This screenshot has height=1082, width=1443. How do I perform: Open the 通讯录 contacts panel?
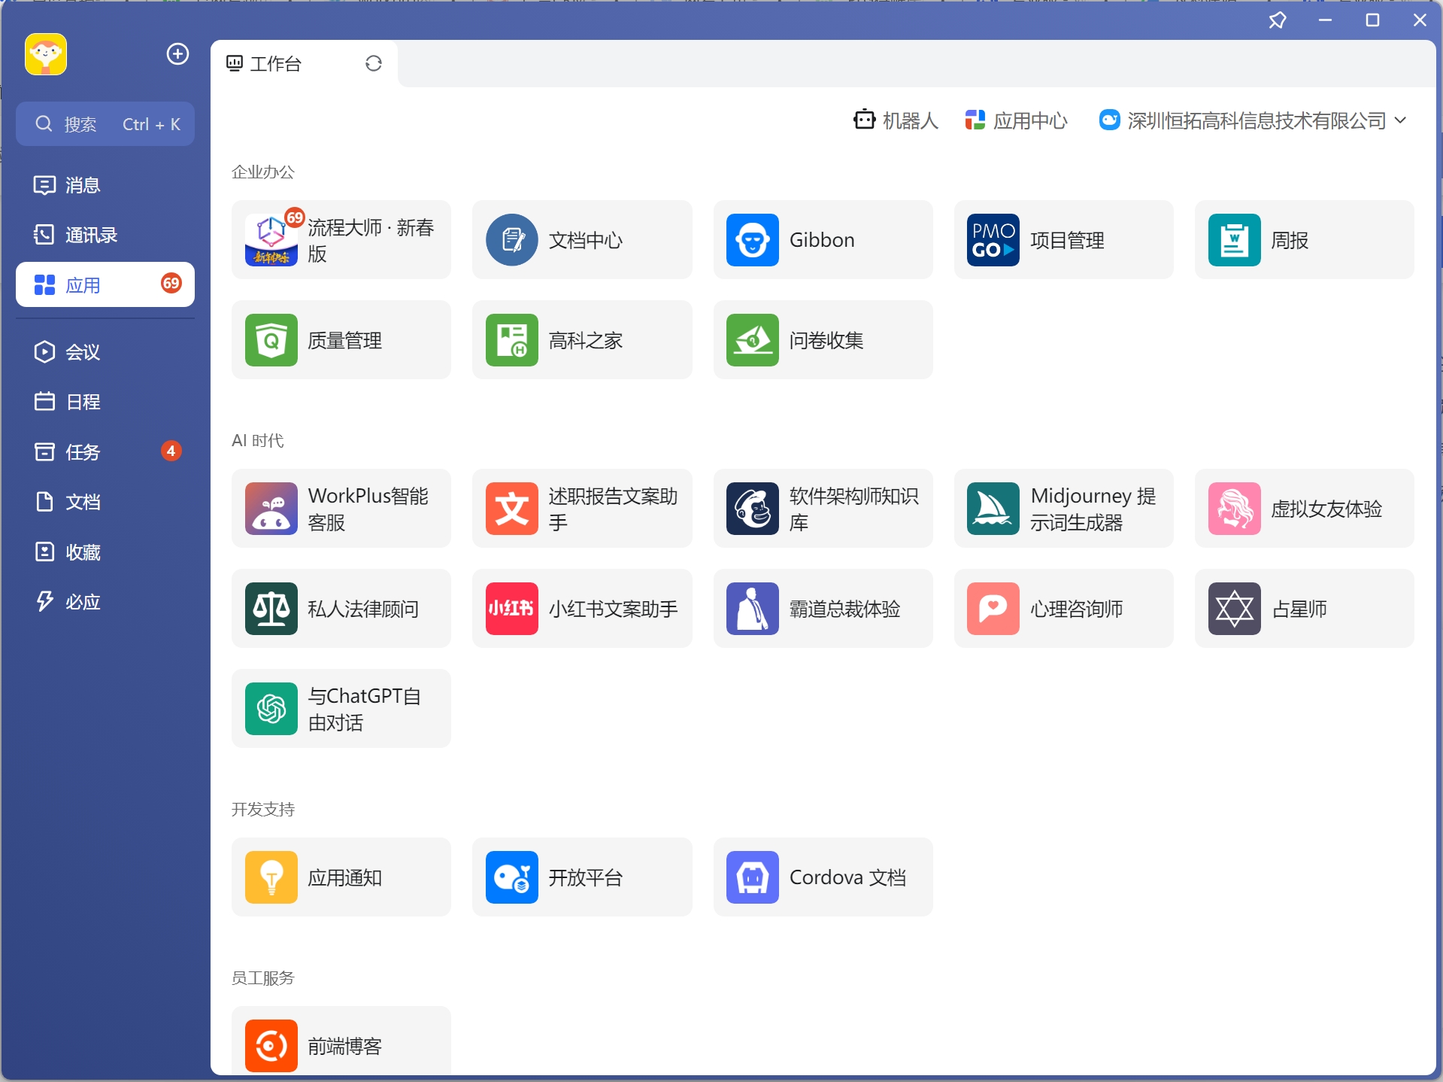pos(90,234)
